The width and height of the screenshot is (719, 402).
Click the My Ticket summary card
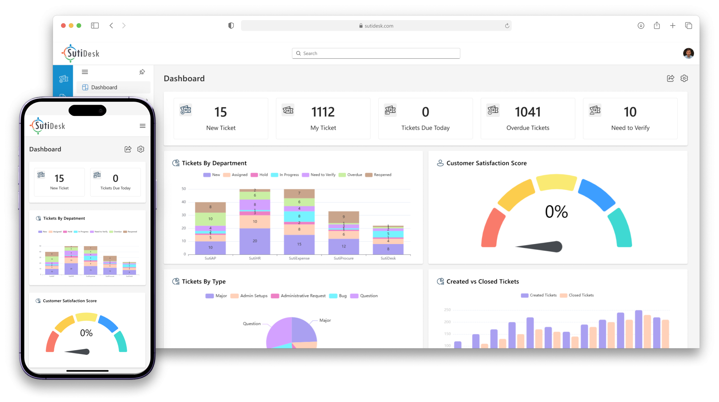tap(323, 119)
